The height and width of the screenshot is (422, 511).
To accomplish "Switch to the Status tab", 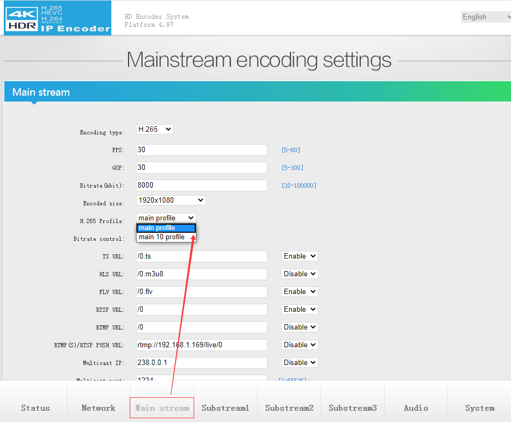I will click(36, 408).
